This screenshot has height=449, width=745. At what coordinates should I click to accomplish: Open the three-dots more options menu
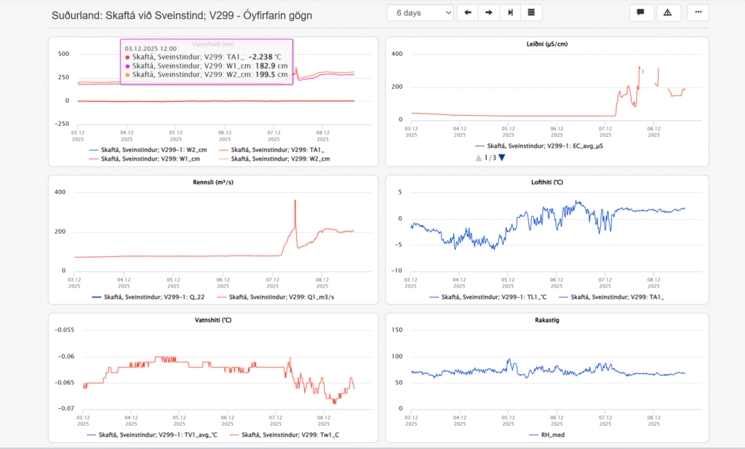tap(698, 12)
